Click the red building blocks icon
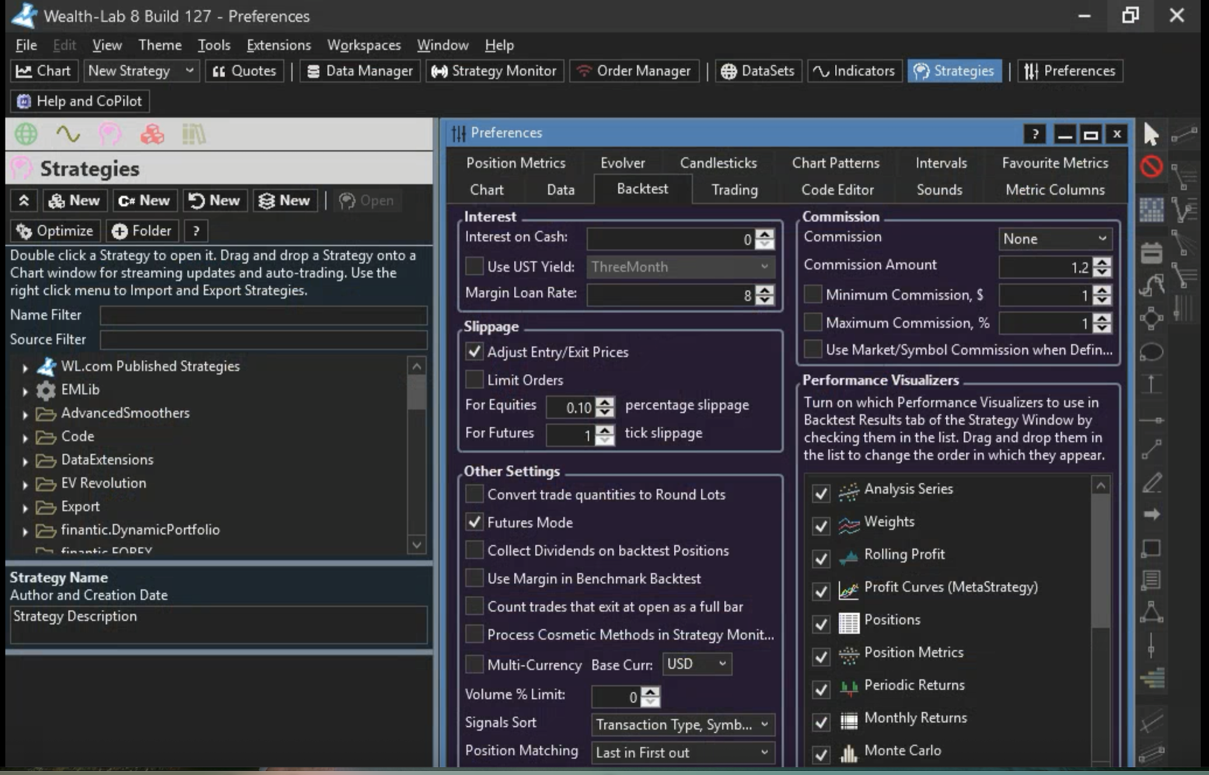The image size is (1209, 775). [x=152, y=135]
